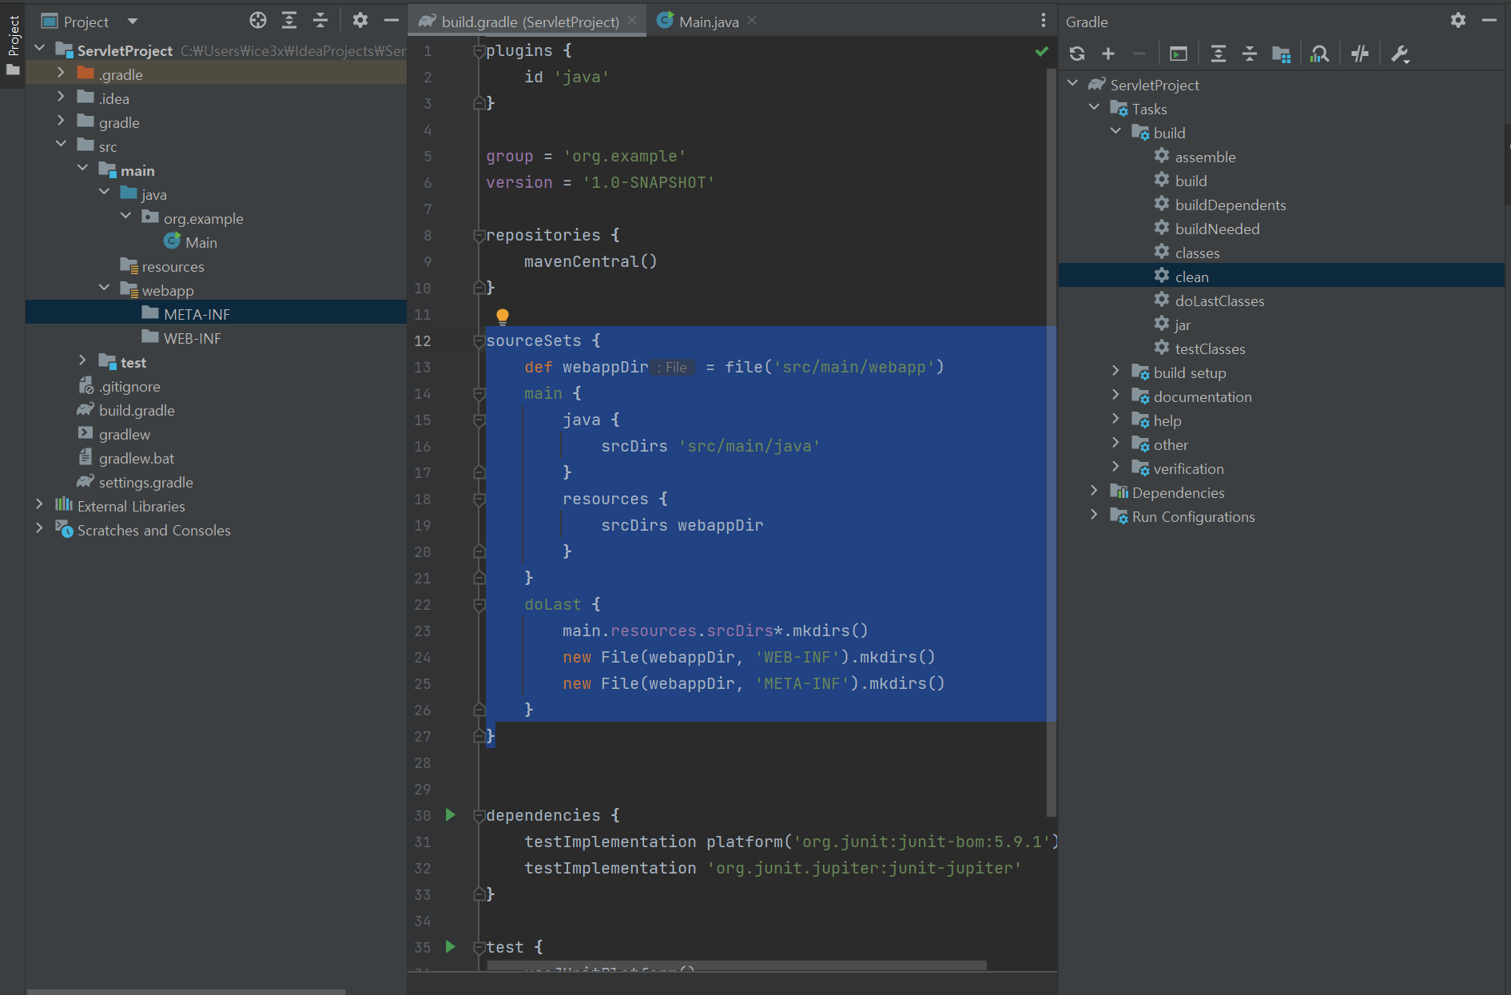
Task: Run the test block gutter arrow
Action: [x=451, y=946]
